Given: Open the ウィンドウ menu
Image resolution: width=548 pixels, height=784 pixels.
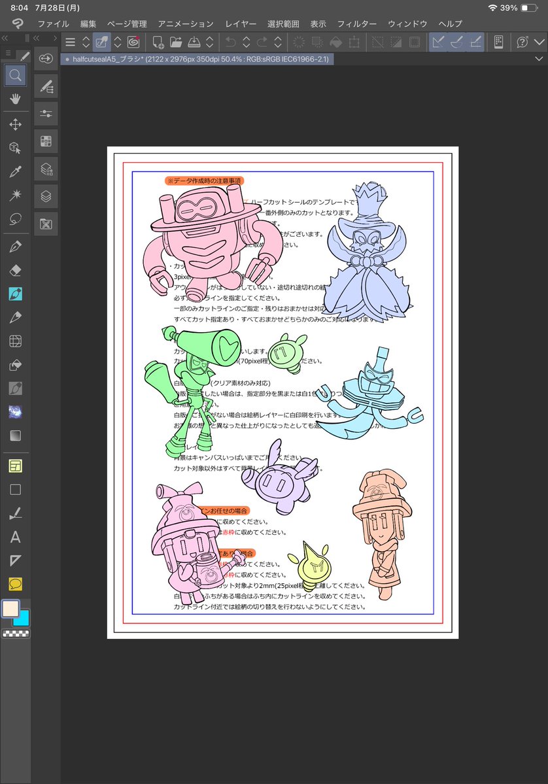Looking at the screenshot, I should tap(407, 24).
